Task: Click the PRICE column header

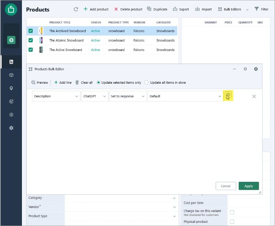Action: coord(228,22)
